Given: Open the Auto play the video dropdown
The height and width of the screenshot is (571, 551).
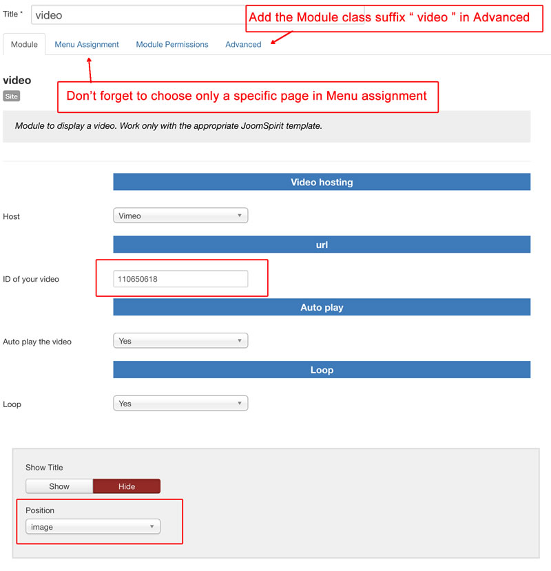Looking at the screenshot, I should click(180, 341).
